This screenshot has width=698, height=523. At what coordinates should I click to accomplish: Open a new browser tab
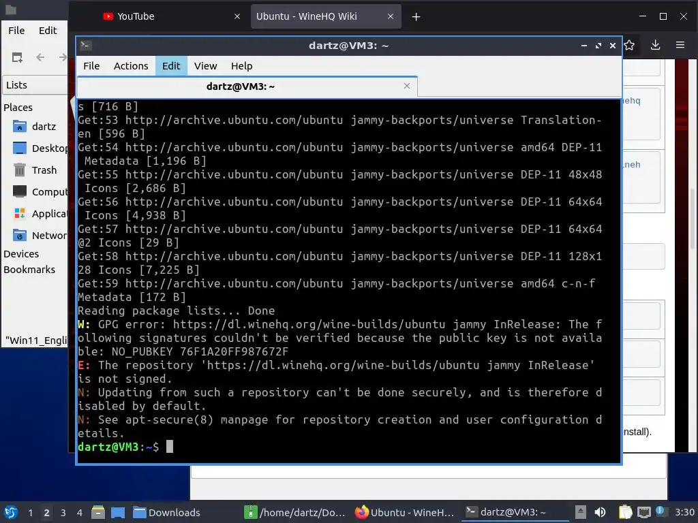click(416, 17)
